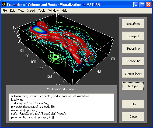The image size is (153, 128).
Task: Run the Coneplot demo
Action: pyautogui.click(x=133, y=36)
